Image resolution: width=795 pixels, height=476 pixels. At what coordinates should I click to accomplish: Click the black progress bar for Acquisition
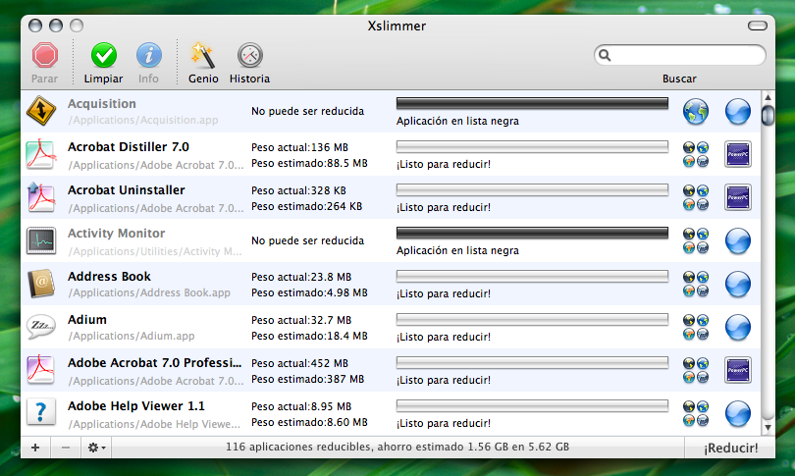[x=532, y=103]
